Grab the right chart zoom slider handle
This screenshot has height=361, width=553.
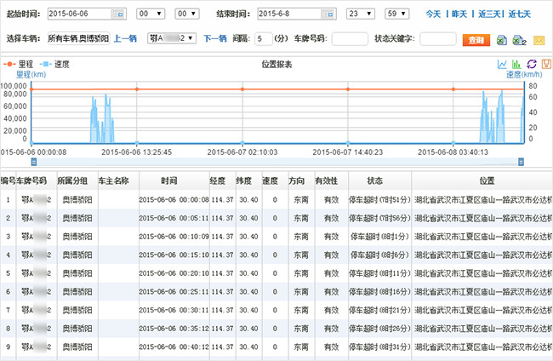(521, 162)
